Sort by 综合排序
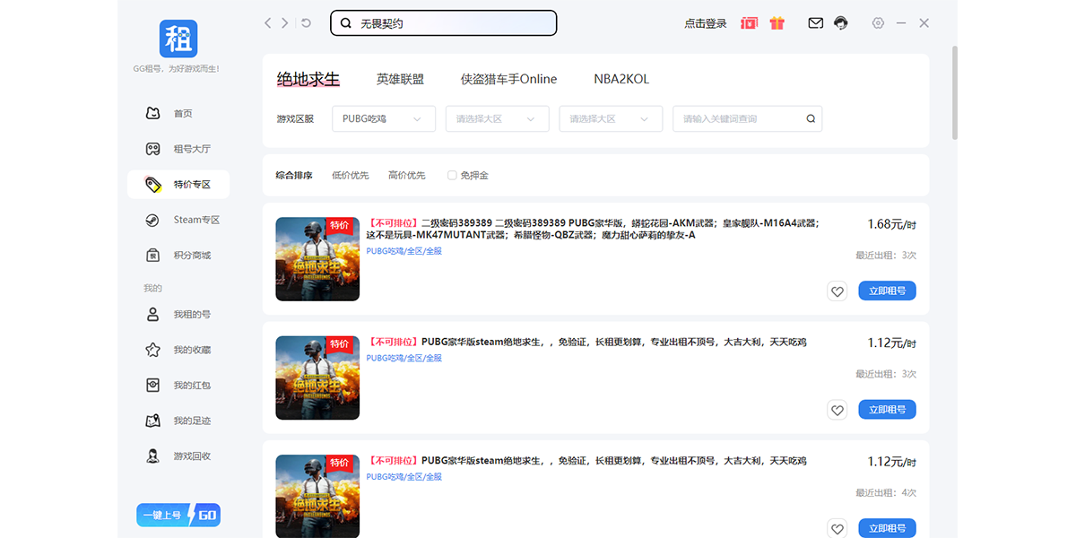1076x538 pixels. pyautogui.click(x=294, y=176)
